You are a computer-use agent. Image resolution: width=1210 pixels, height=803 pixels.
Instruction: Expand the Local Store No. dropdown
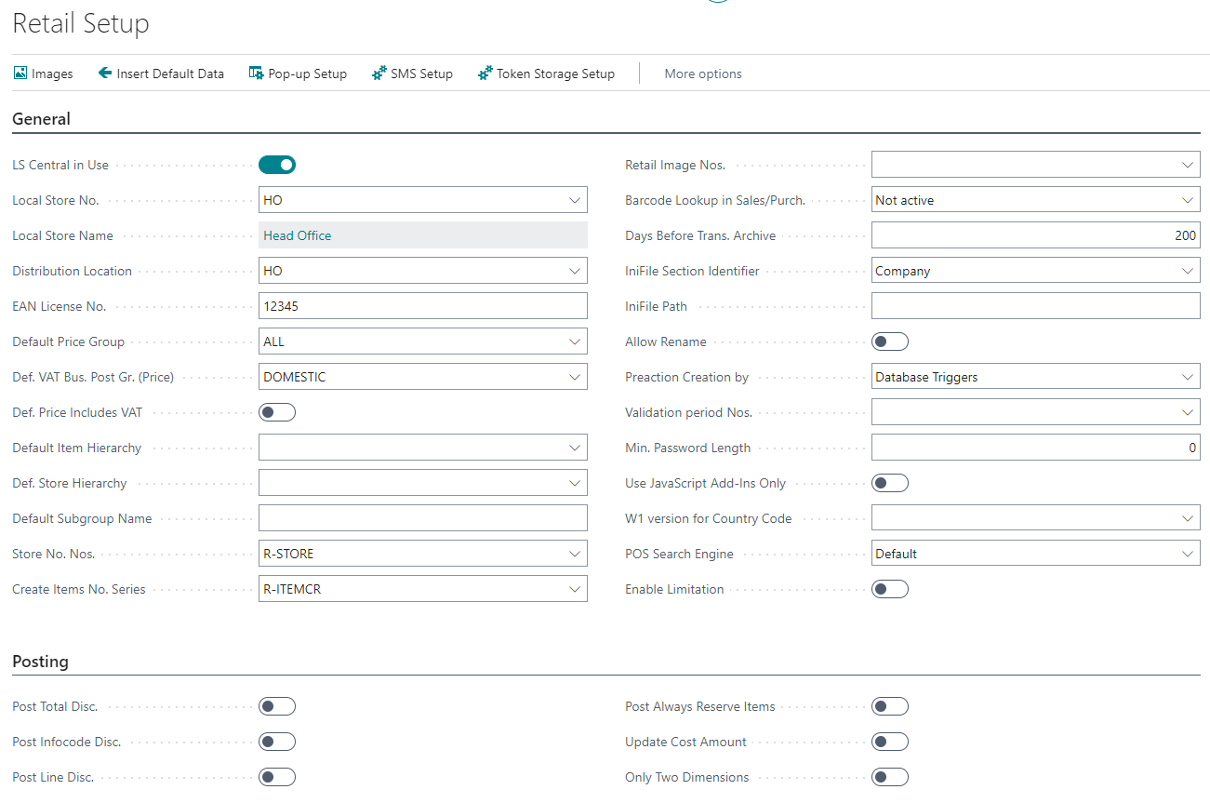coord(574,200)
